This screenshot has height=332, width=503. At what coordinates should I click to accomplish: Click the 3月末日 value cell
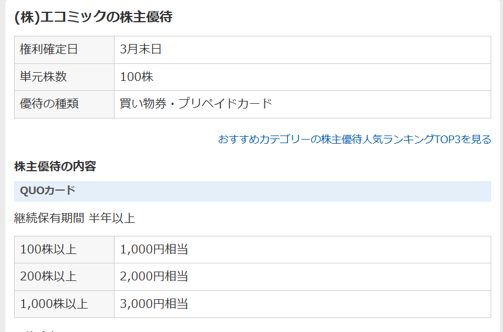303,50
